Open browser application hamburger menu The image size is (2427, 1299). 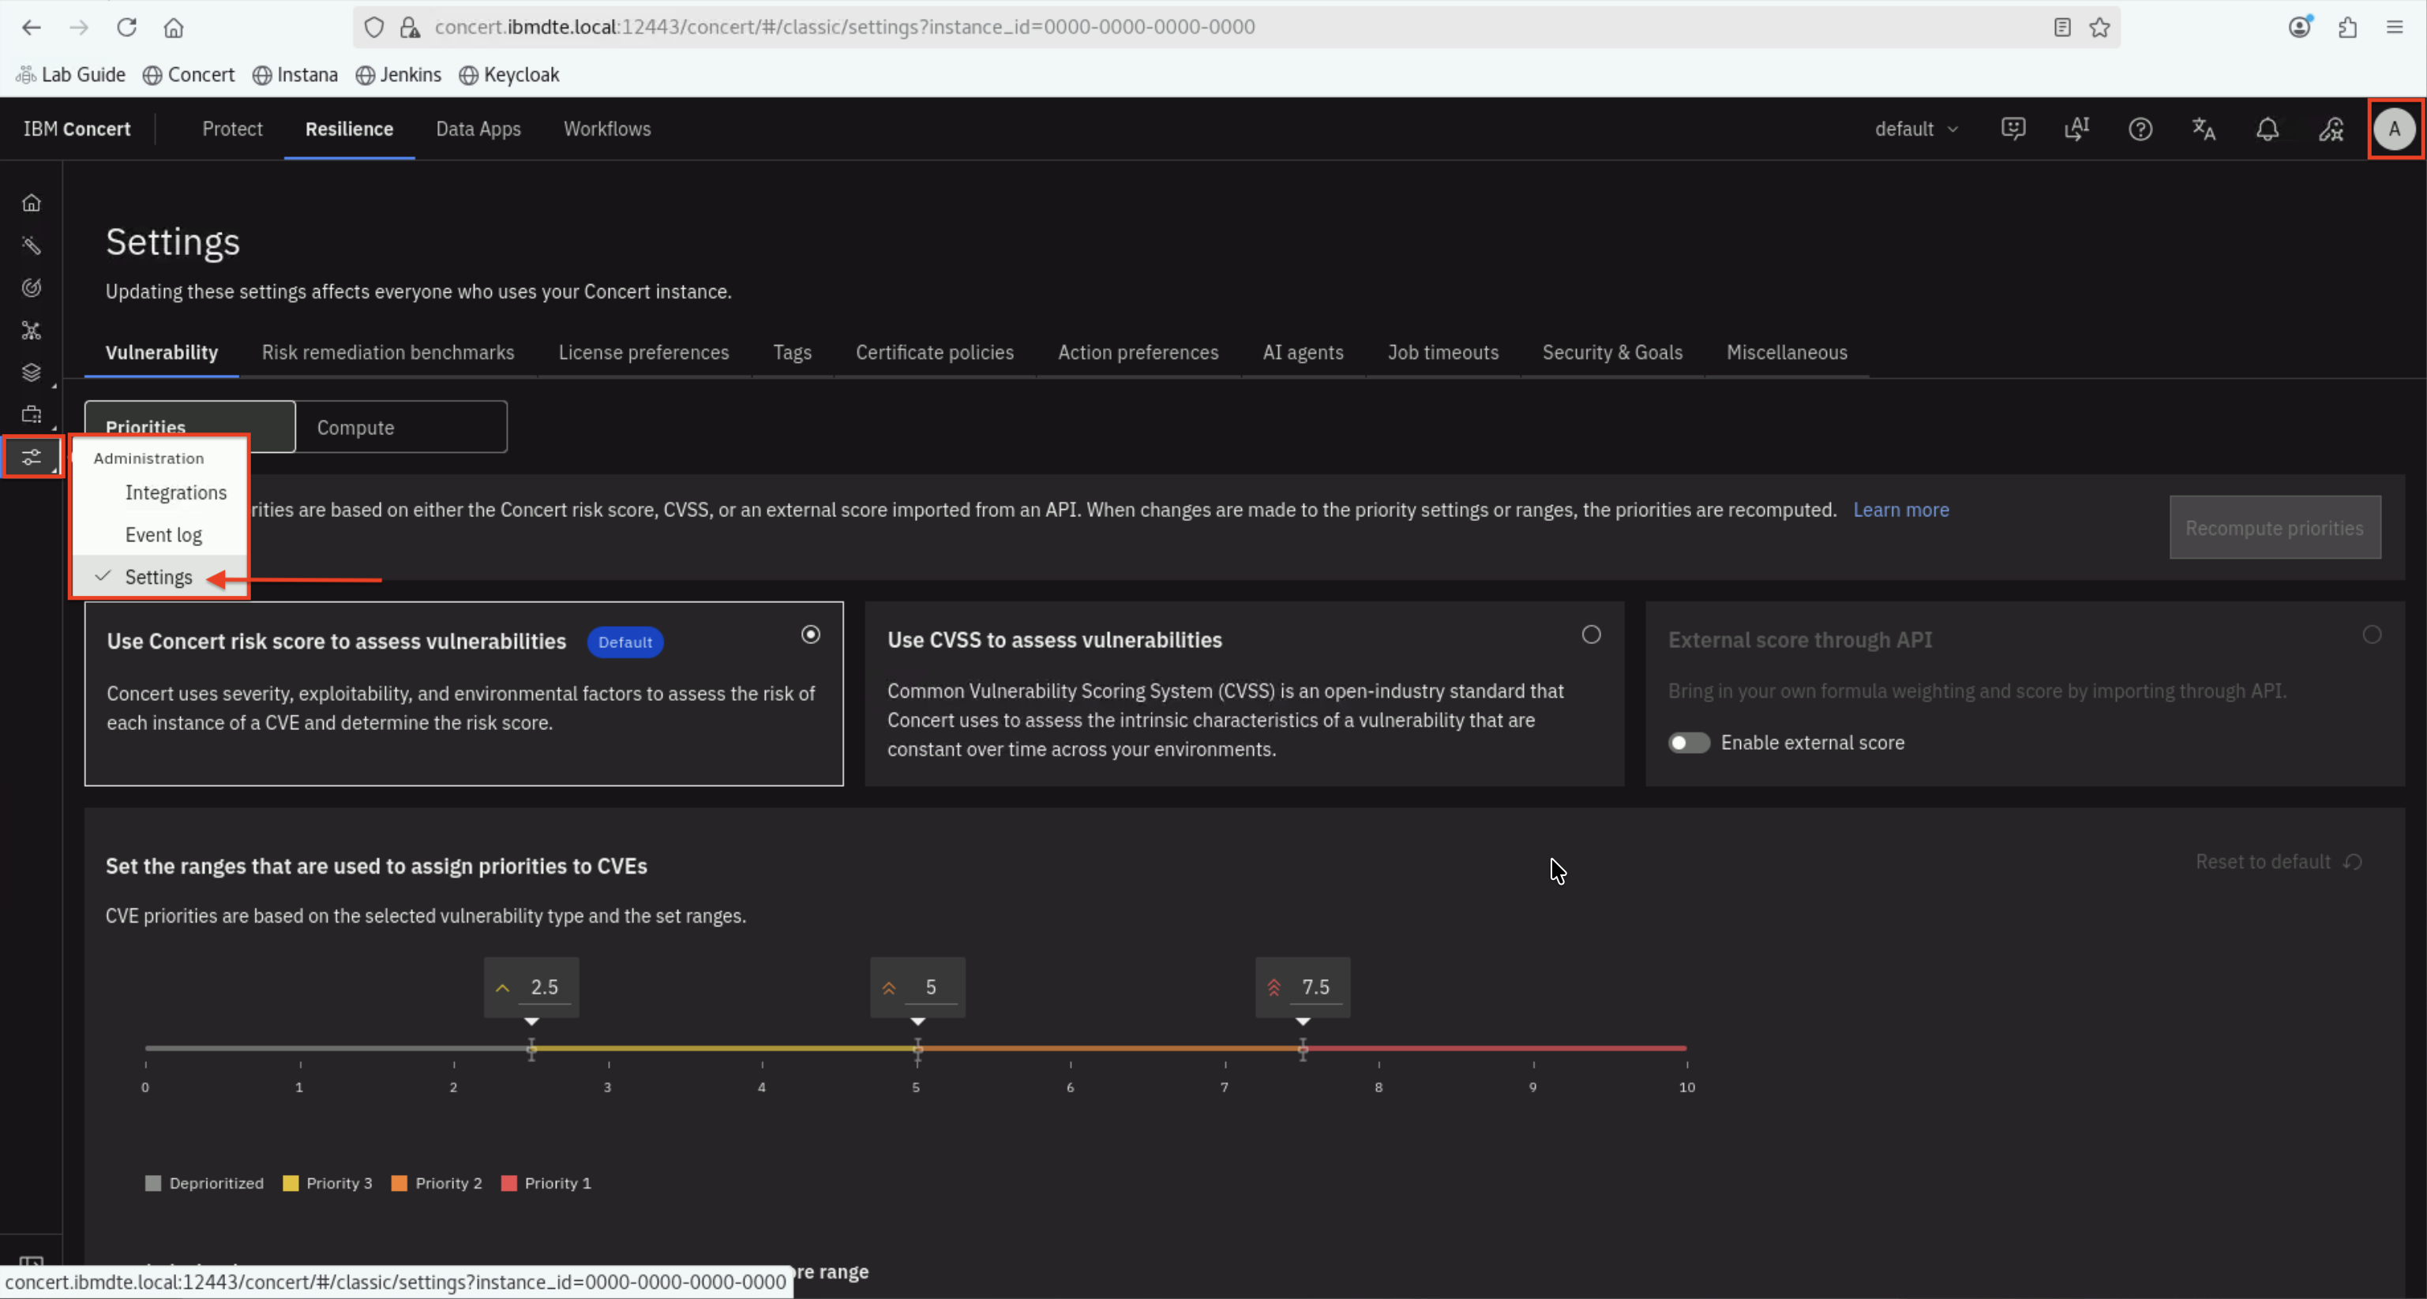[2395, 28]
